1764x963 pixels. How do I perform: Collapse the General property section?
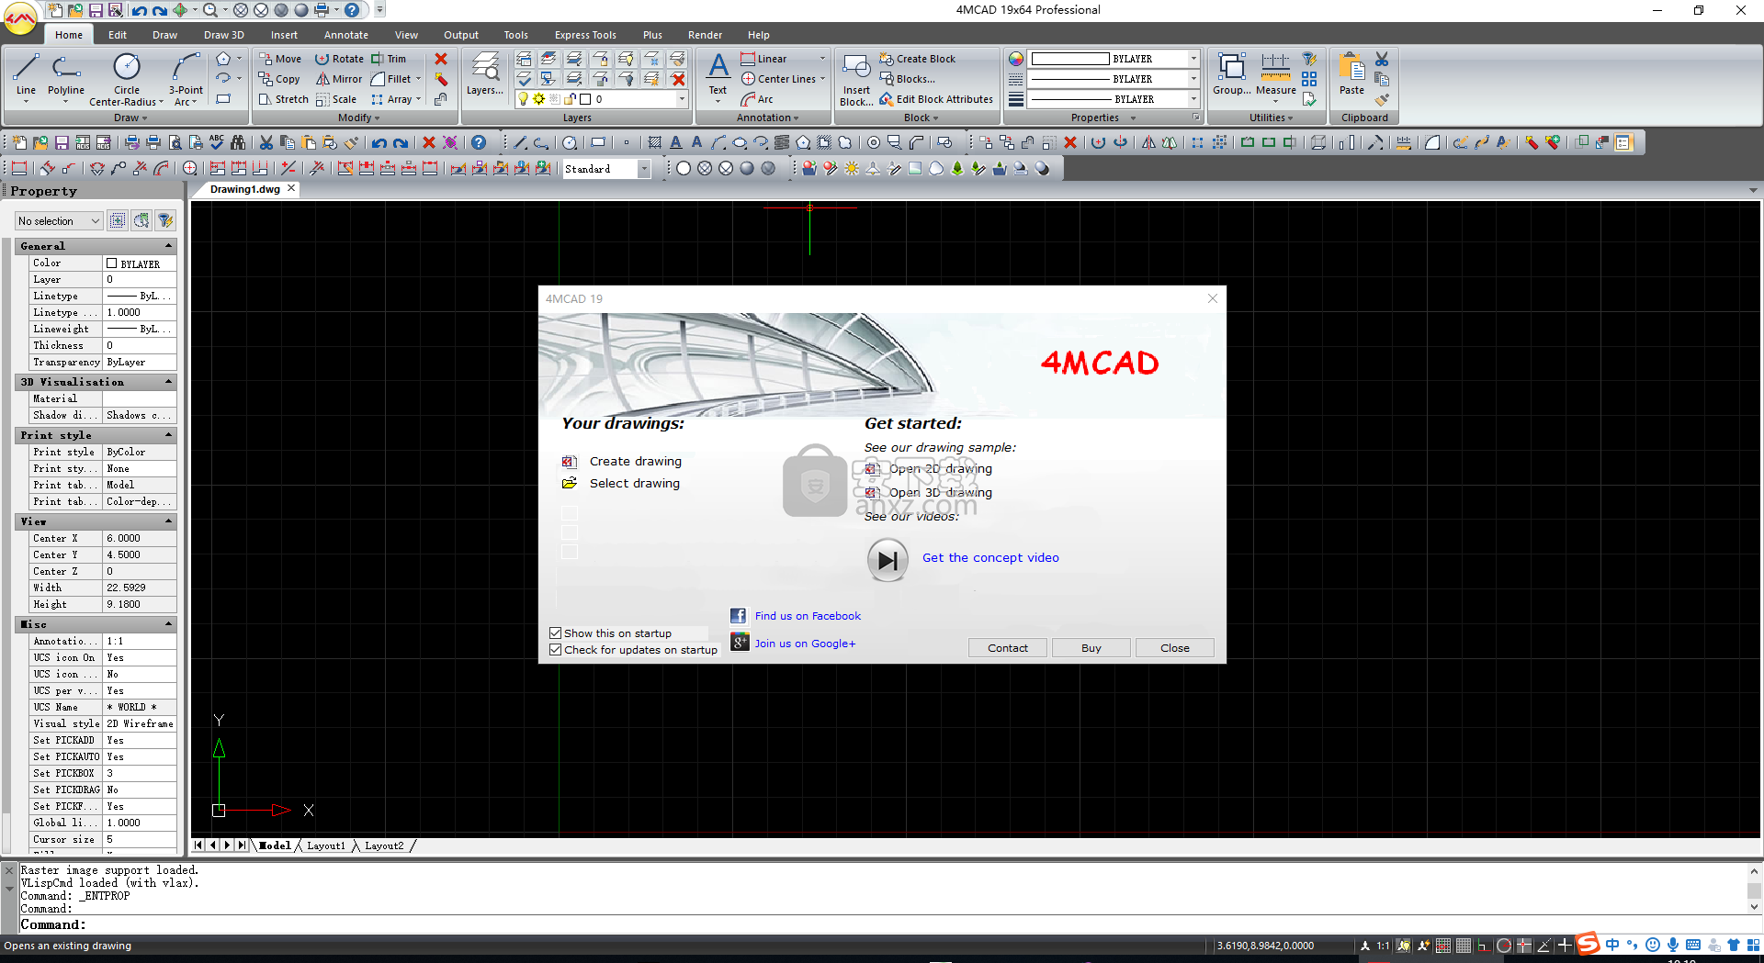tap(168, 246)
